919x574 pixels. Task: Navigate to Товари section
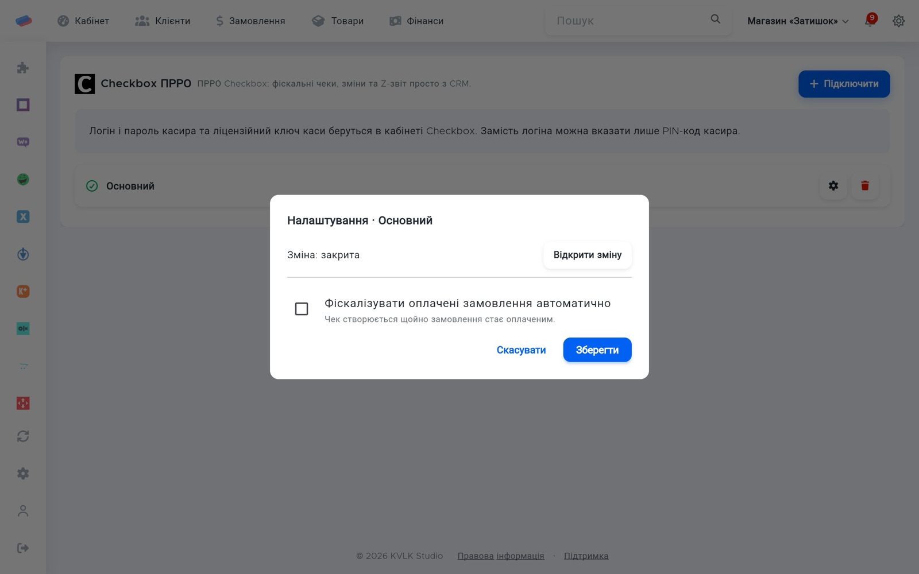pos(338,21)
